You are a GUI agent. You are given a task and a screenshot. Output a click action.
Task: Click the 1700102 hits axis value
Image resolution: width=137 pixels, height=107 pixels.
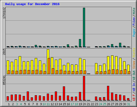tap(4, 13)
